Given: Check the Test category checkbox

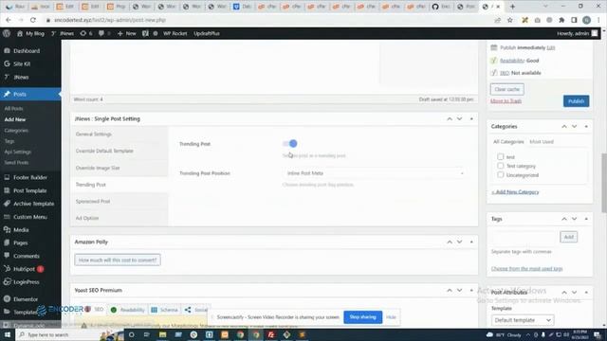Looking at the screenshot, I should pos(500,166).
